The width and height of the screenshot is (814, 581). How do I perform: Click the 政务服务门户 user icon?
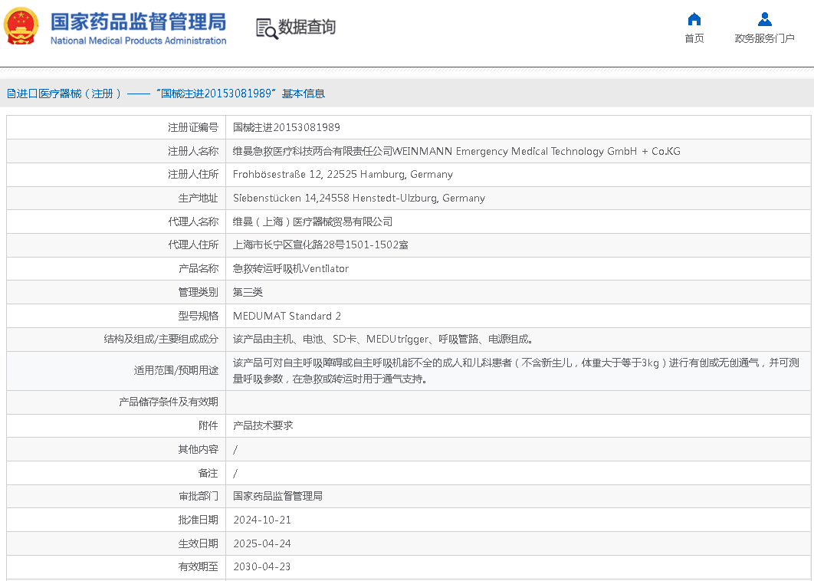[764, 19]
